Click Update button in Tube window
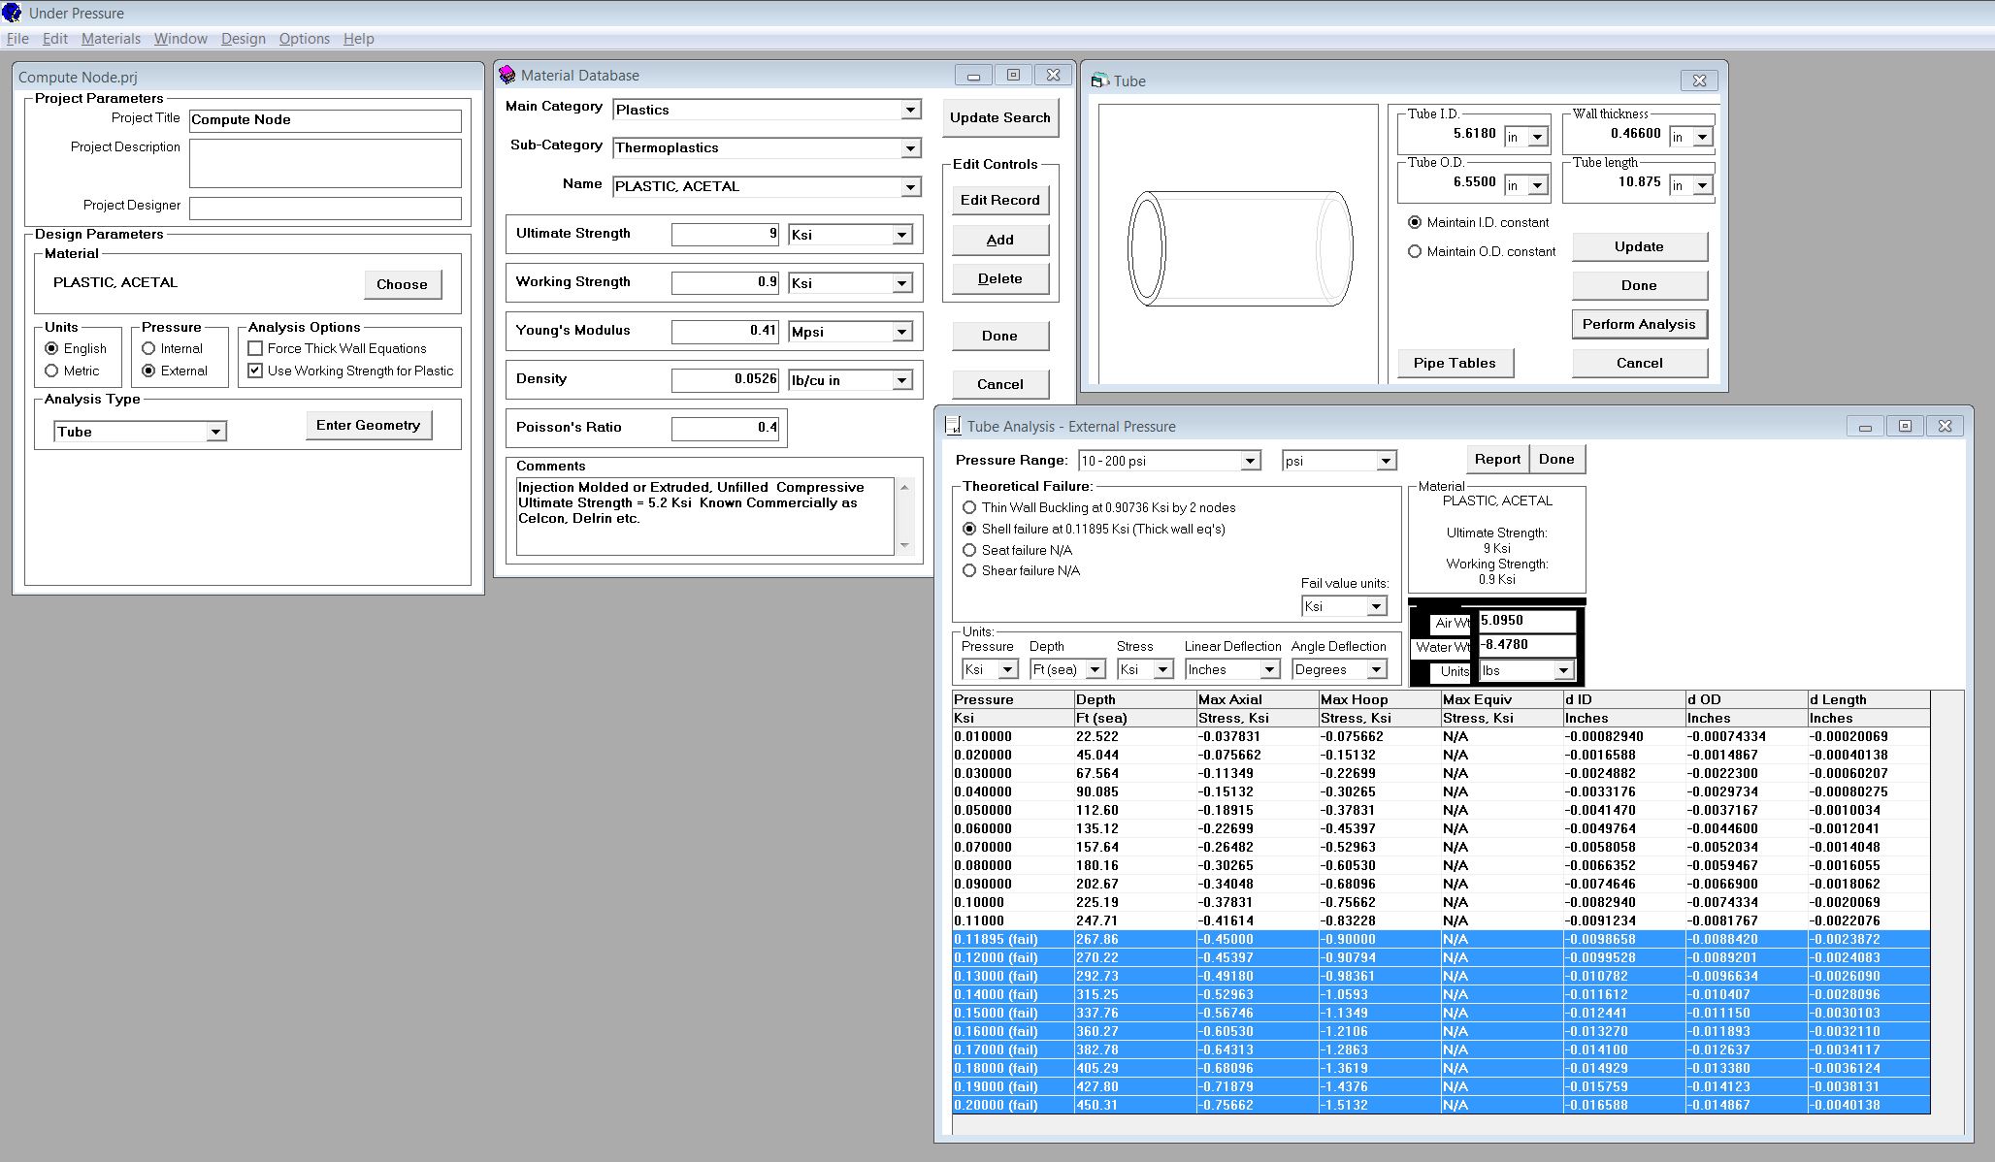This screenshot has height=1162, width=1995. coord(1639,246)
